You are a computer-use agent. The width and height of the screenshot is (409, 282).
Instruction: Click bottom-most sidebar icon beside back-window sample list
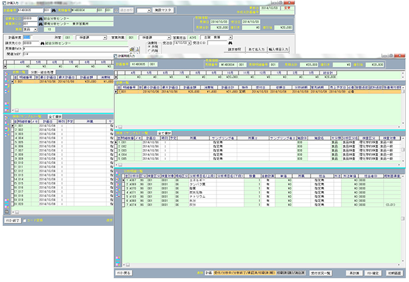pos(7,211)
